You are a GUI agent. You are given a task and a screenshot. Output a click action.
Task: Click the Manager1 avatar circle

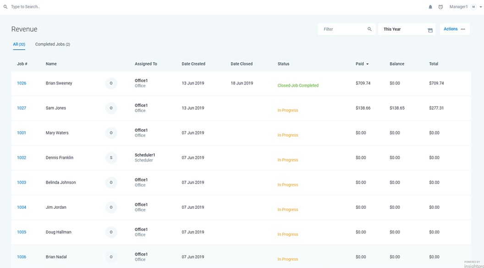(x=474, y=7)
